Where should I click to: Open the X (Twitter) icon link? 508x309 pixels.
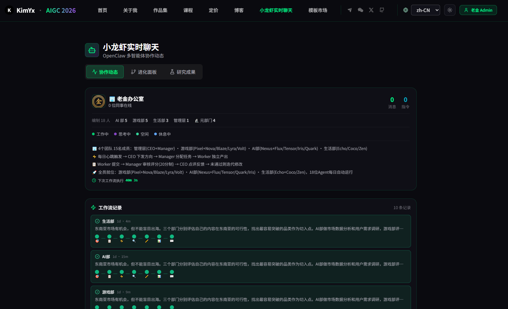[x=371, y=10]
